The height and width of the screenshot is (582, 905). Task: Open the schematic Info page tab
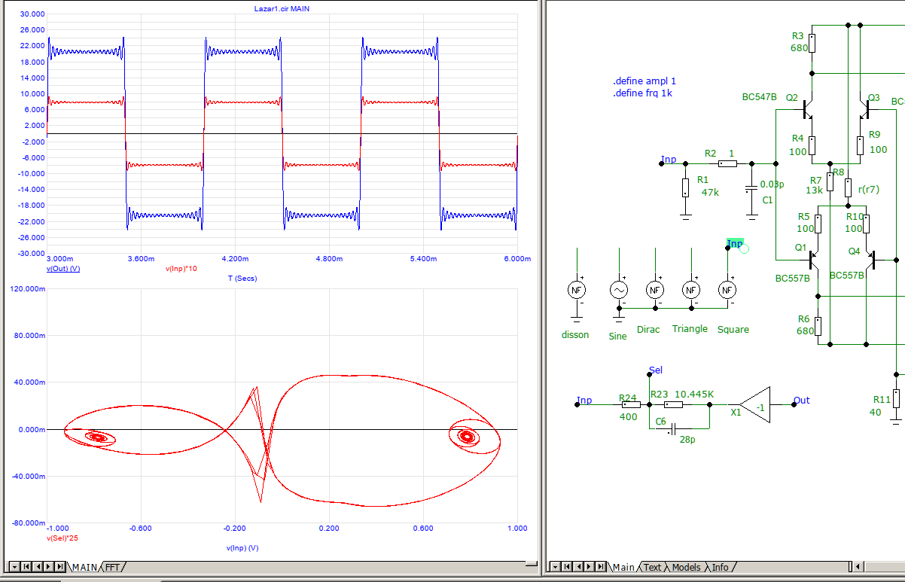point(721,567)
